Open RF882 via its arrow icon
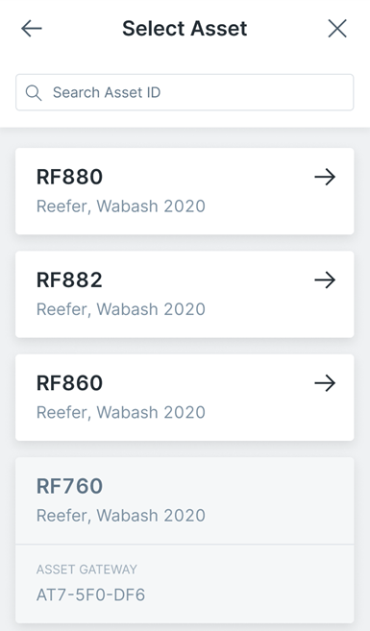 (325, 280)
